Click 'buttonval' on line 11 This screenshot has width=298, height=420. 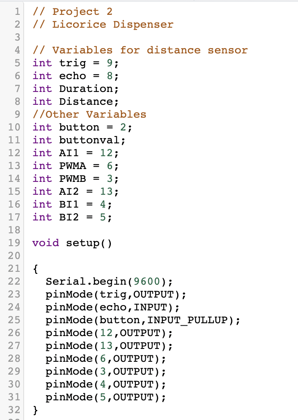pos(89,140)
